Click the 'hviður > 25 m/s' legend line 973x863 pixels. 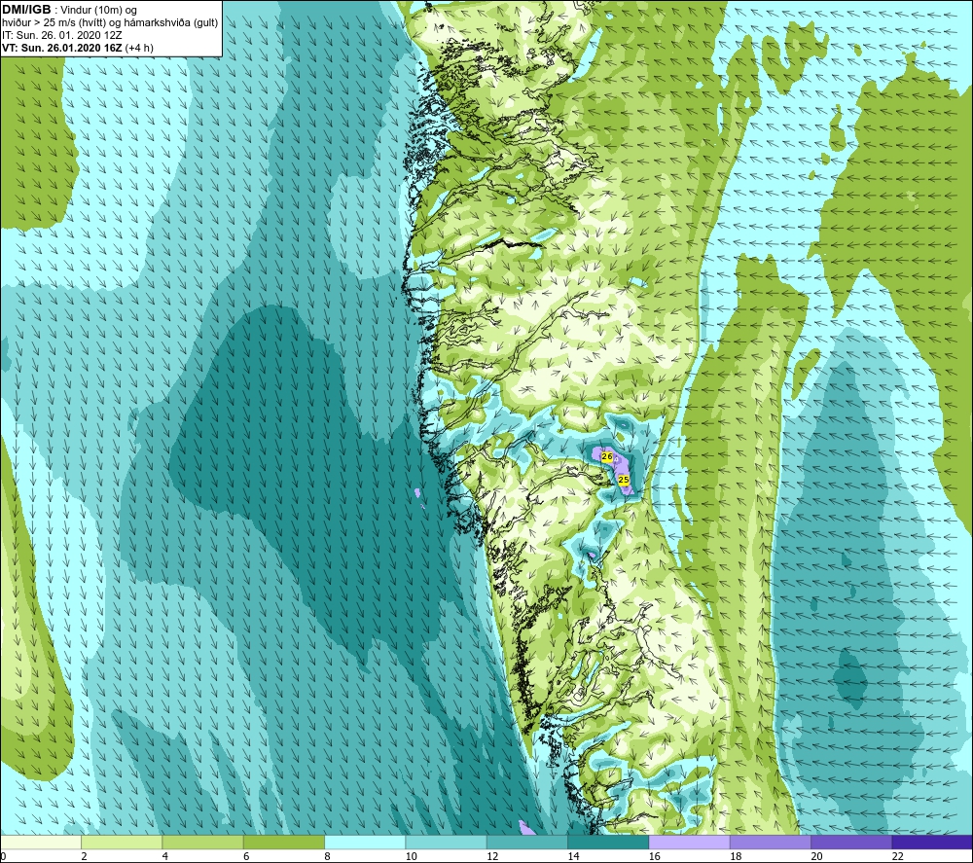click(111, 22)
